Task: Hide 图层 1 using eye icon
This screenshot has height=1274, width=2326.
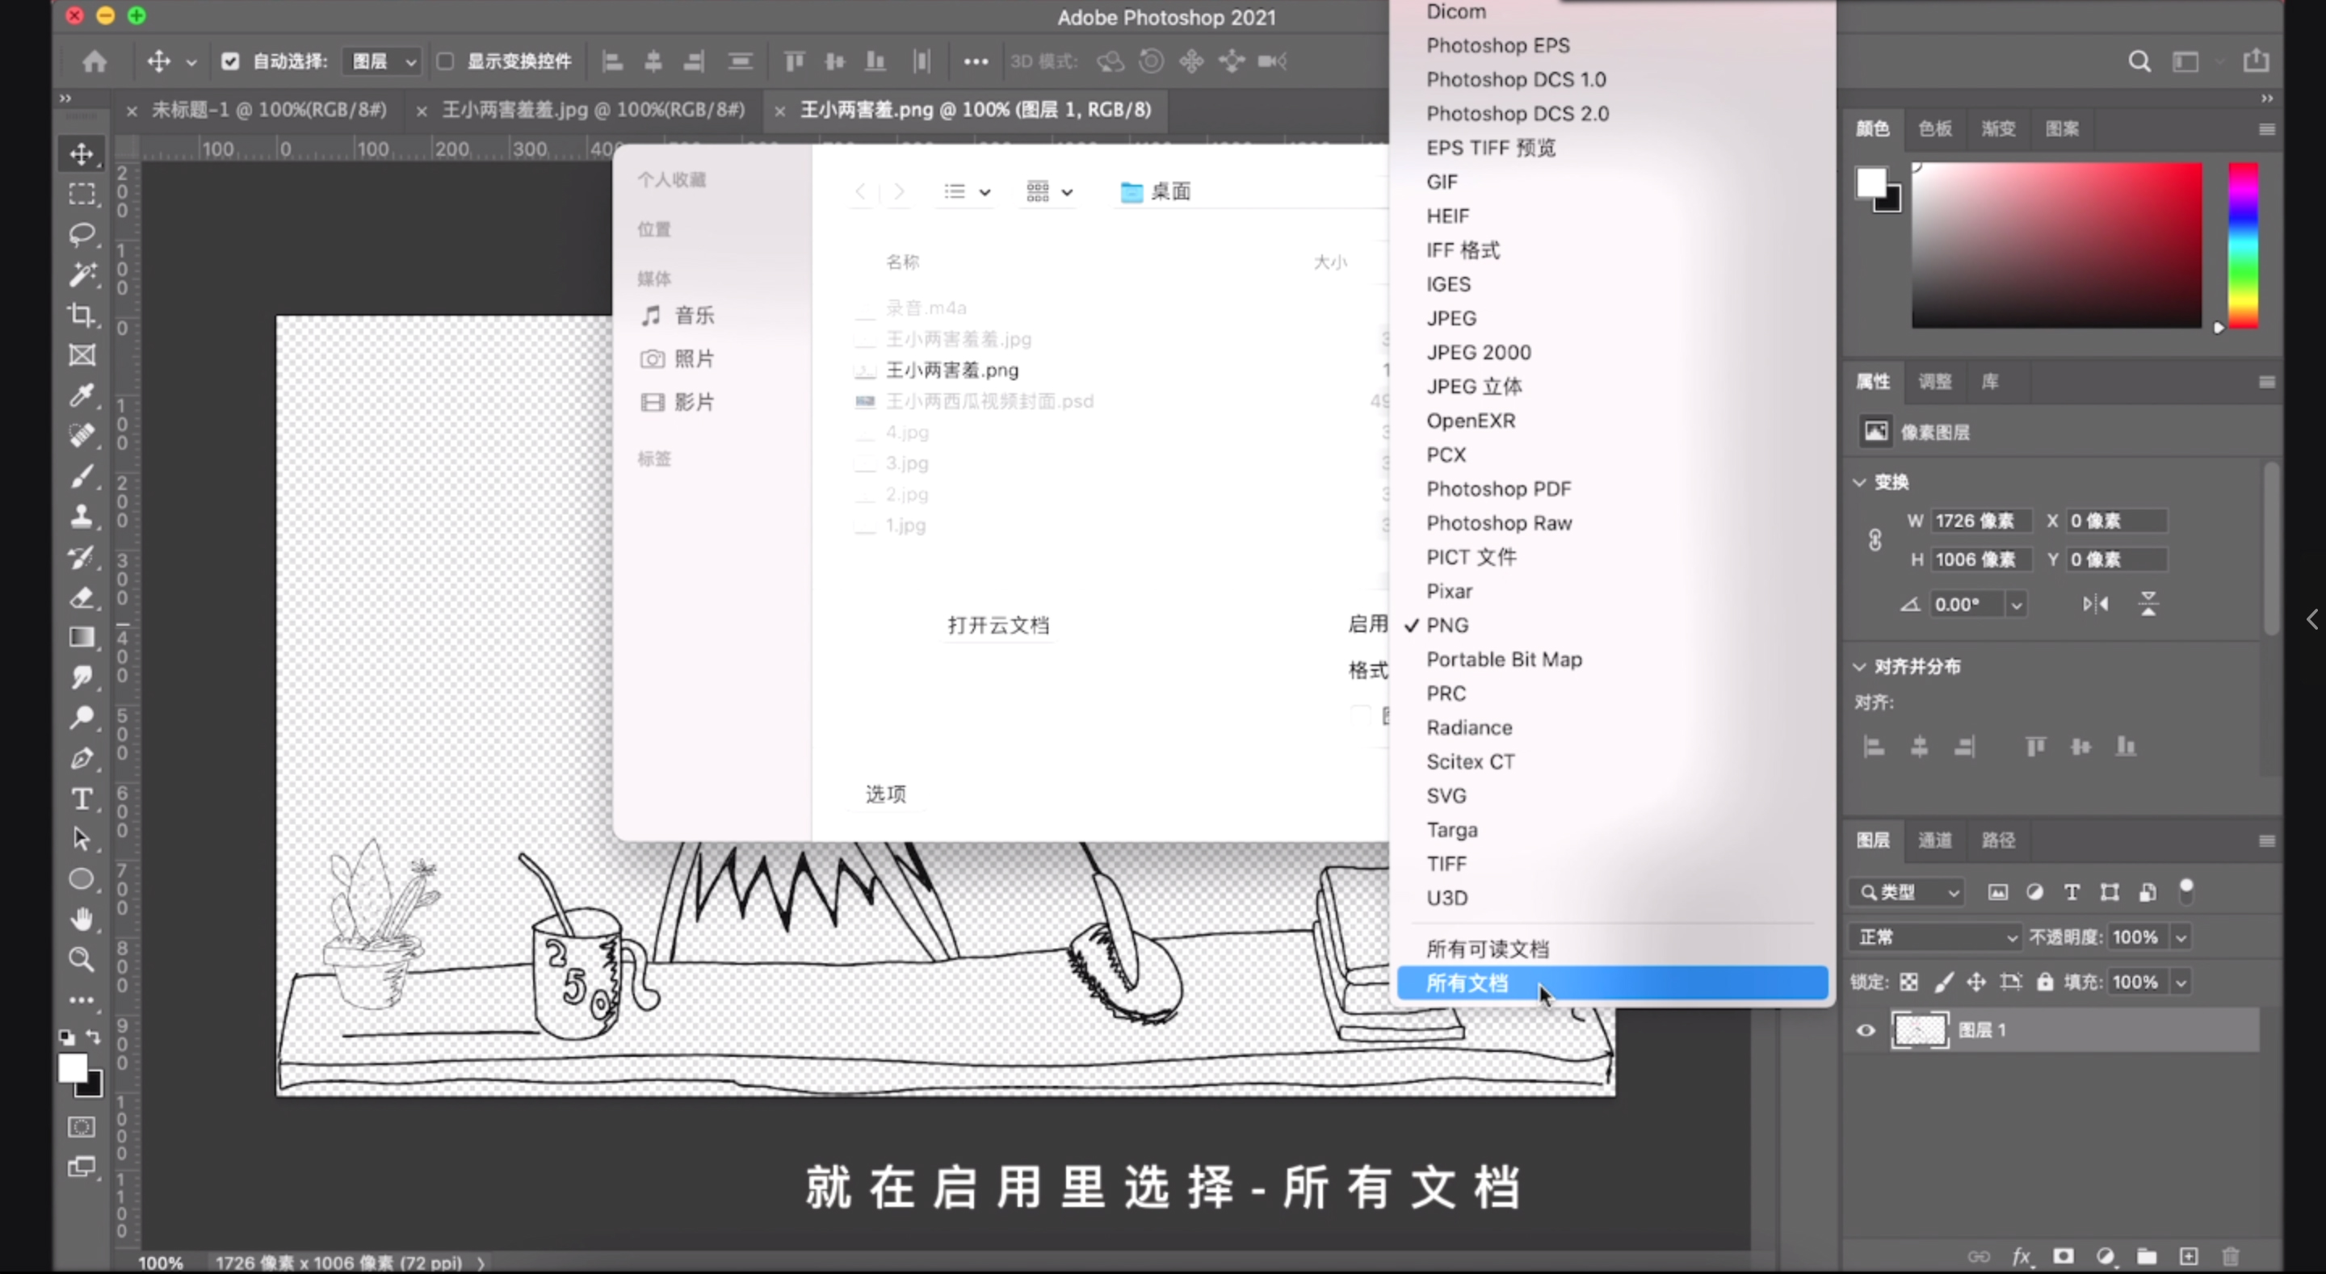Action: click(x=1866, y=1030)
